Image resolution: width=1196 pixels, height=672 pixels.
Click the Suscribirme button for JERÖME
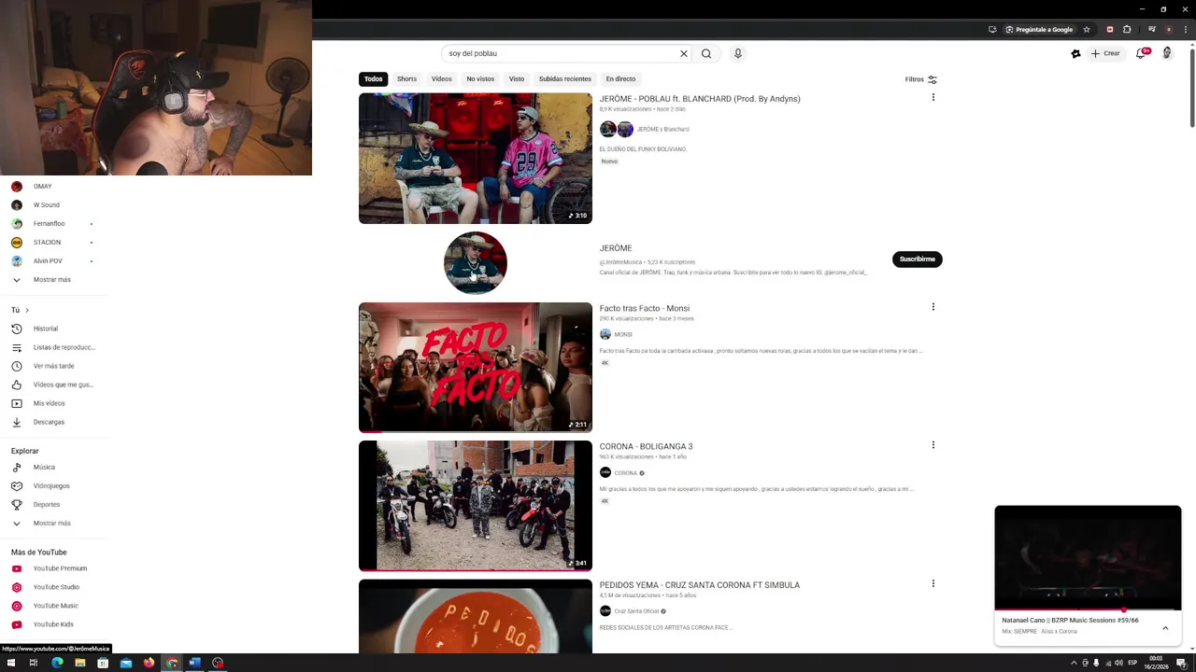(917, 259)
